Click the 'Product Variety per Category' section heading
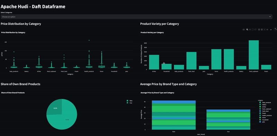Image resolution: width=277 pixels, height=136 pixels. 160,24
